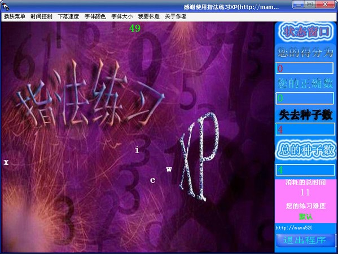Click the correct count field showing green 0

click(x=305, y=98)
